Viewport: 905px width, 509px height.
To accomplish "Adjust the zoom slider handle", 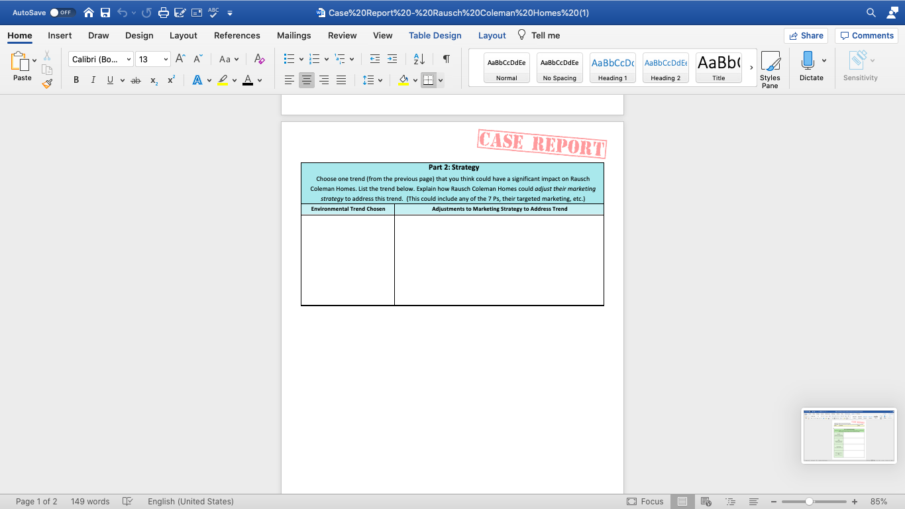I will point(810,502).
